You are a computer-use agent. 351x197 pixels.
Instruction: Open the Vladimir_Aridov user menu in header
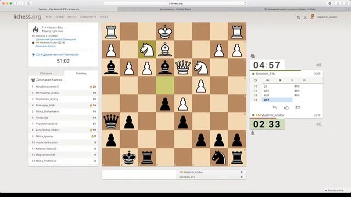pyautogui.click(x=327, y=17)
